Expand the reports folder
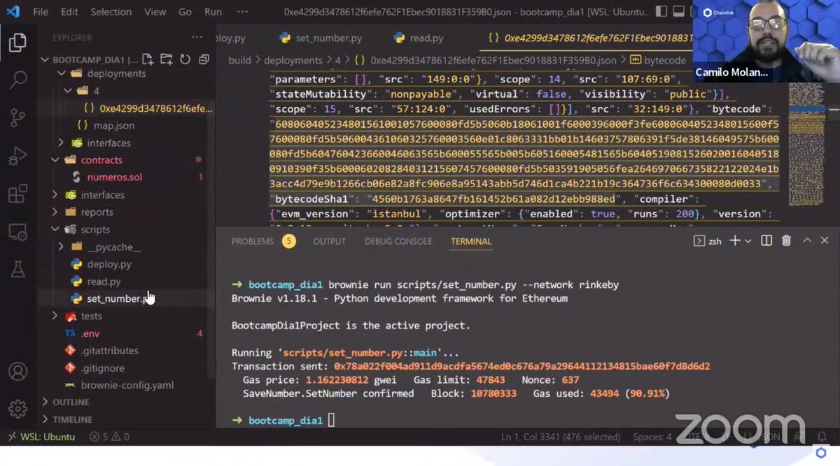Viewport: 840px width, 466px height. 97,212
